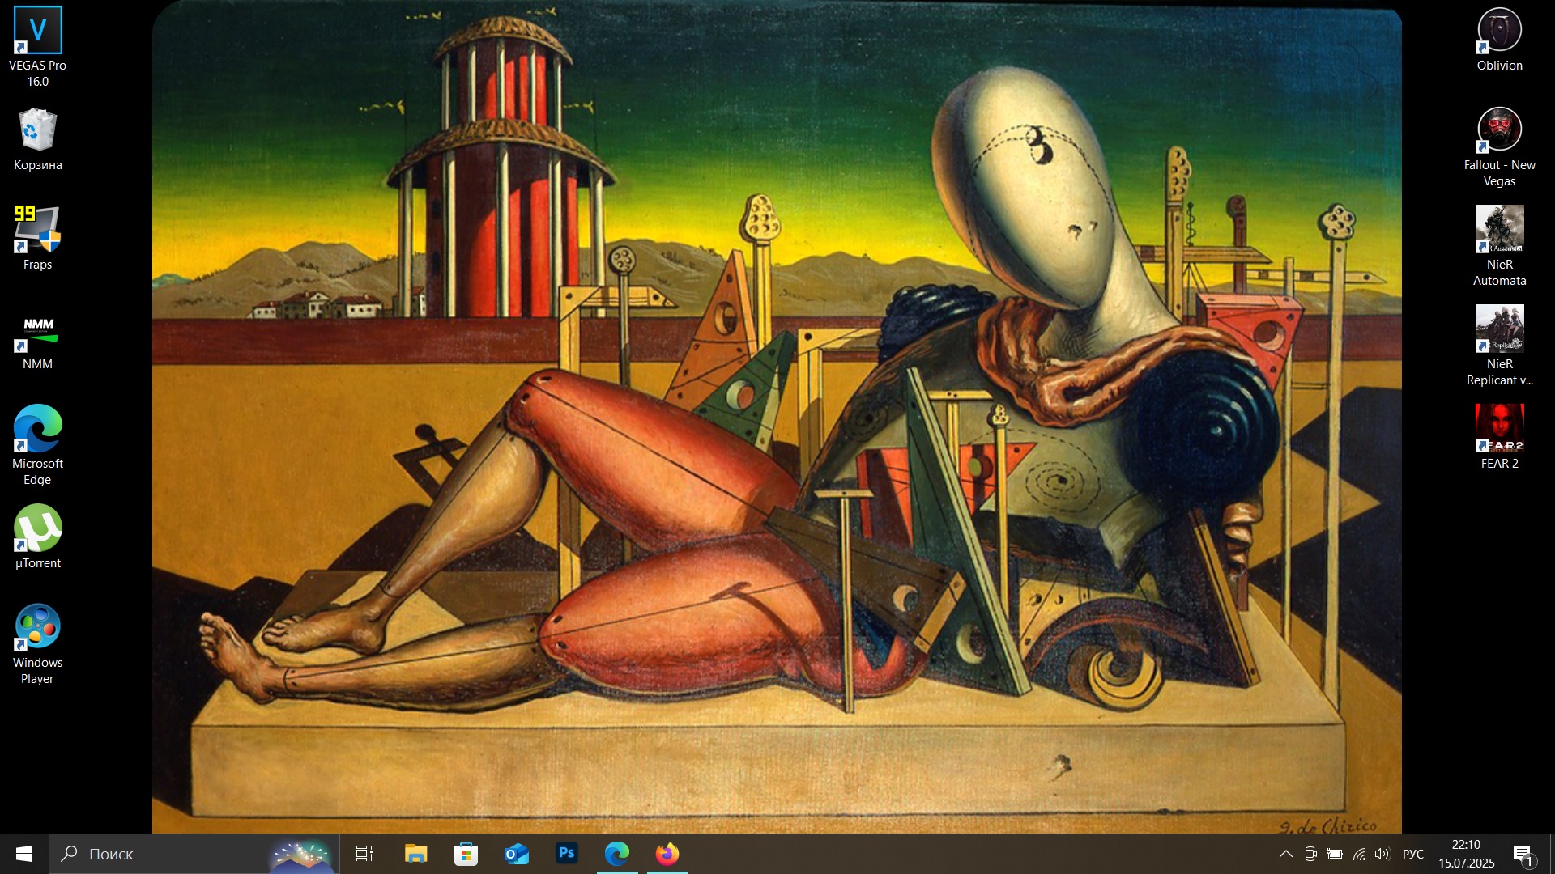The height and width of the screenshot is (874, 1555).
Task: Click the search highlights image in search box
Action: coord(303,856)
